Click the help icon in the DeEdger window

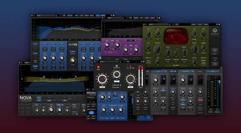(142, 62)
